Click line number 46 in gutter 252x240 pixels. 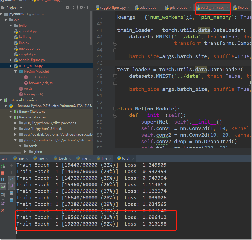[x=100, y=63]
